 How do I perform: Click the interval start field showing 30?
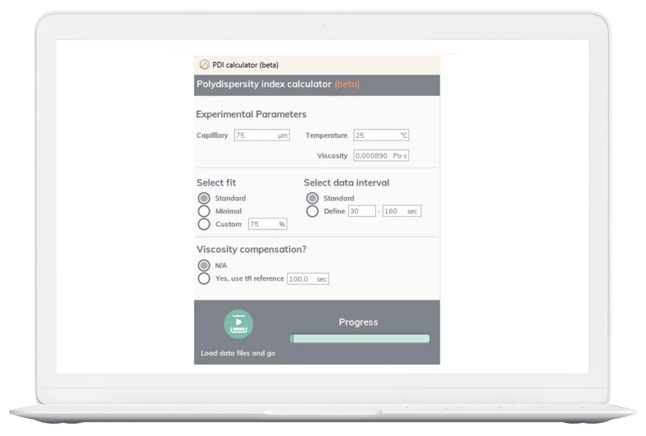[x=362, y=211]
